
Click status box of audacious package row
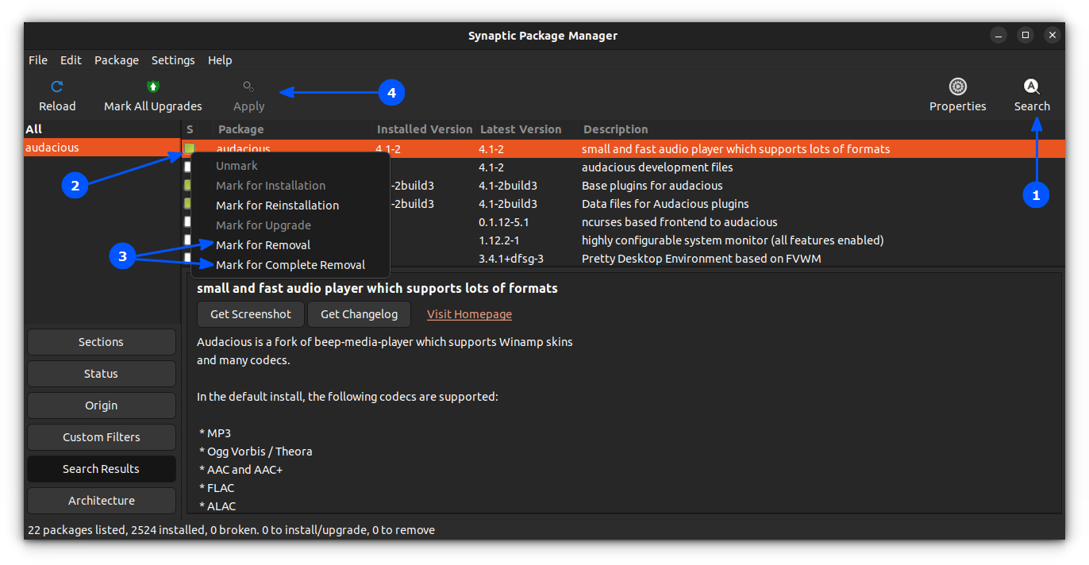point(189,148)
